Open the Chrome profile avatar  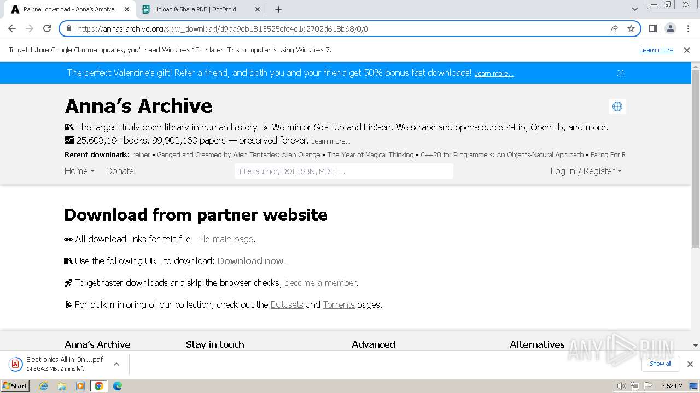(670, 28)
